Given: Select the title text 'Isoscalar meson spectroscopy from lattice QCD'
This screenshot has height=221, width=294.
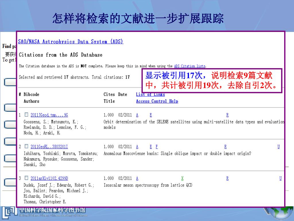Looking at the screenshot, I should click(x=148, y=185).
